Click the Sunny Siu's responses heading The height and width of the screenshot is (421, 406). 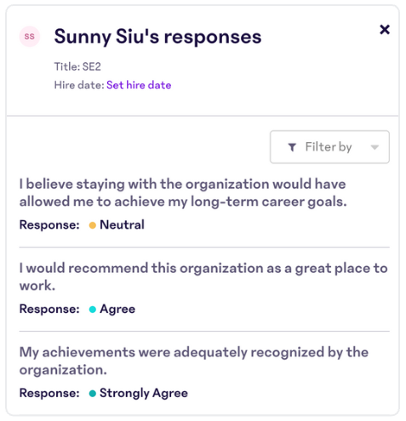coord(157,37)
